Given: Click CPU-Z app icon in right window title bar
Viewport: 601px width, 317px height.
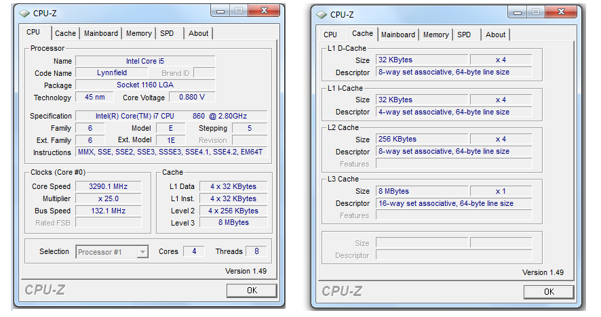Looking at the screenshot, I should click(322, 14).
